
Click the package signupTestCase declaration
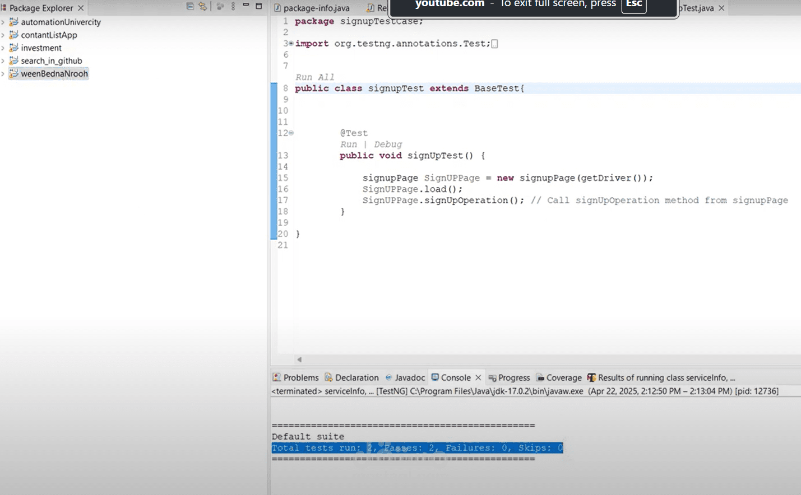pyautogui.click(x=359, y=21)
